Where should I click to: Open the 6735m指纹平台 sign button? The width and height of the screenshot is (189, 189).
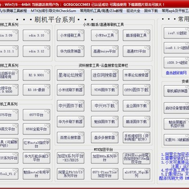pos(136,158)
